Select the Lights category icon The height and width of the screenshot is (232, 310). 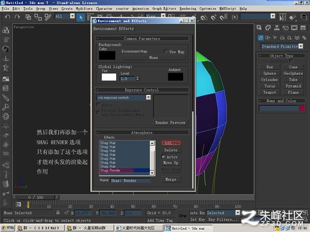[275, 38]
